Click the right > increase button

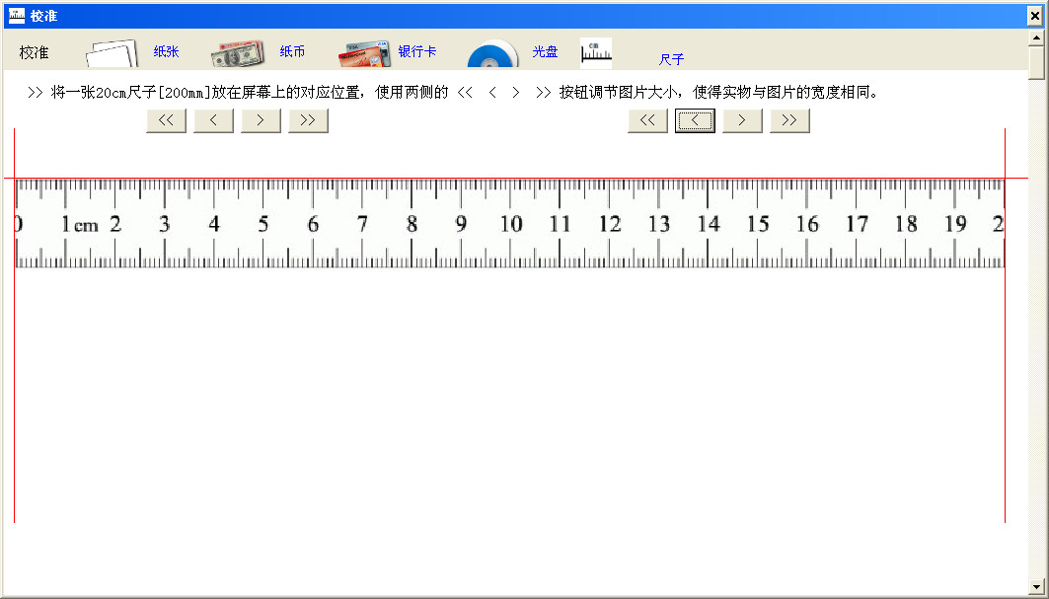click(742, 120)
